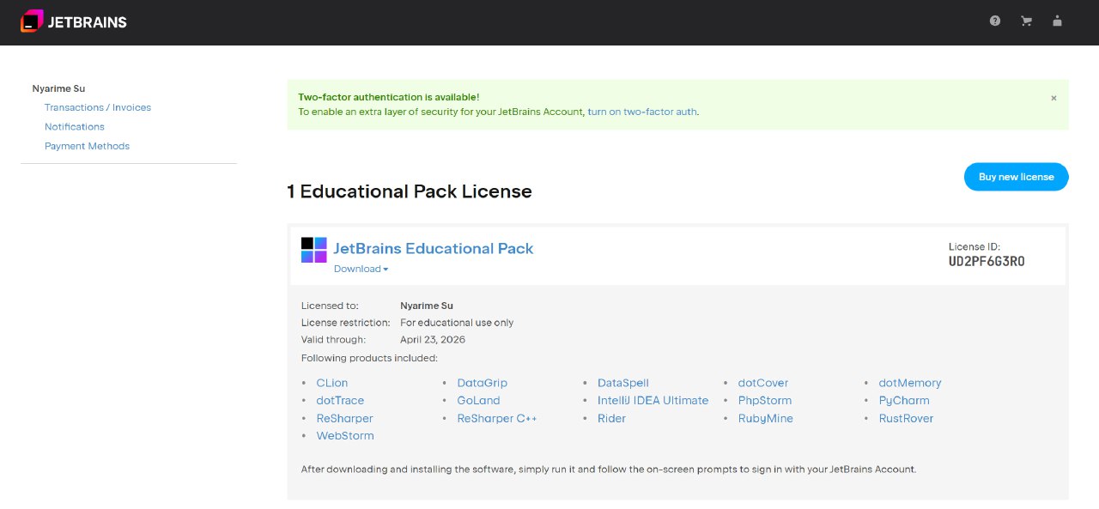This screenshot has height=509, width=1099.
Task: Click the License ID UD2PF6G3R0 text
Action: (x=986, y=261)
